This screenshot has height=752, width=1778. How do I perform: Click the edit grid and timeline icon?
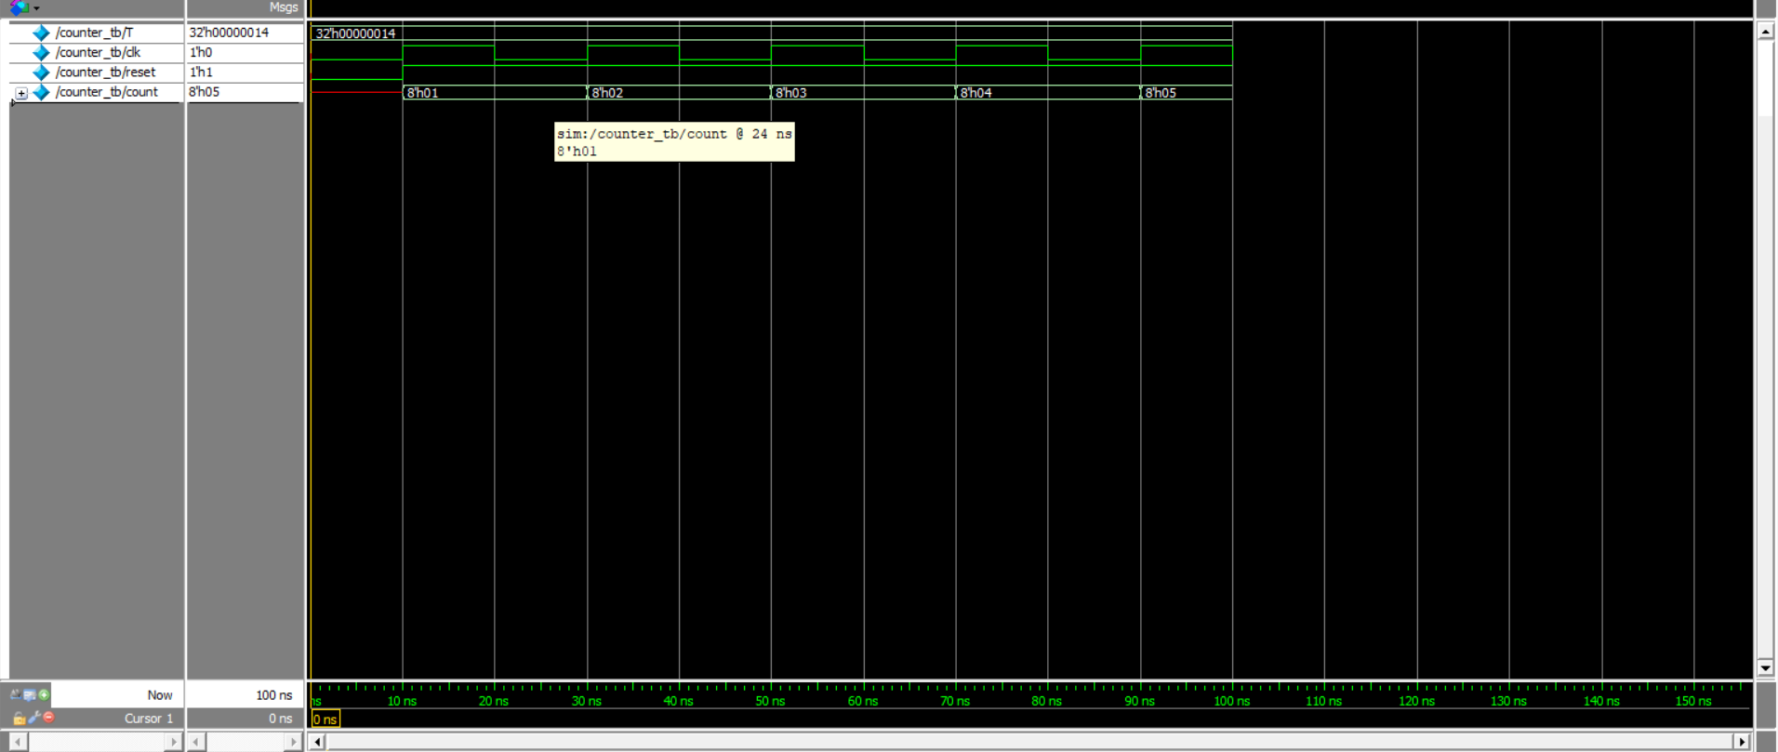click(x=30, y=694)
